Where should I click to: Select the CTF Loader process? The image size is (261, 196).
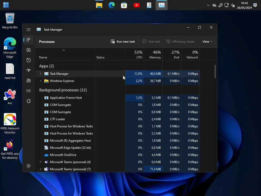[x=117, y=119]
